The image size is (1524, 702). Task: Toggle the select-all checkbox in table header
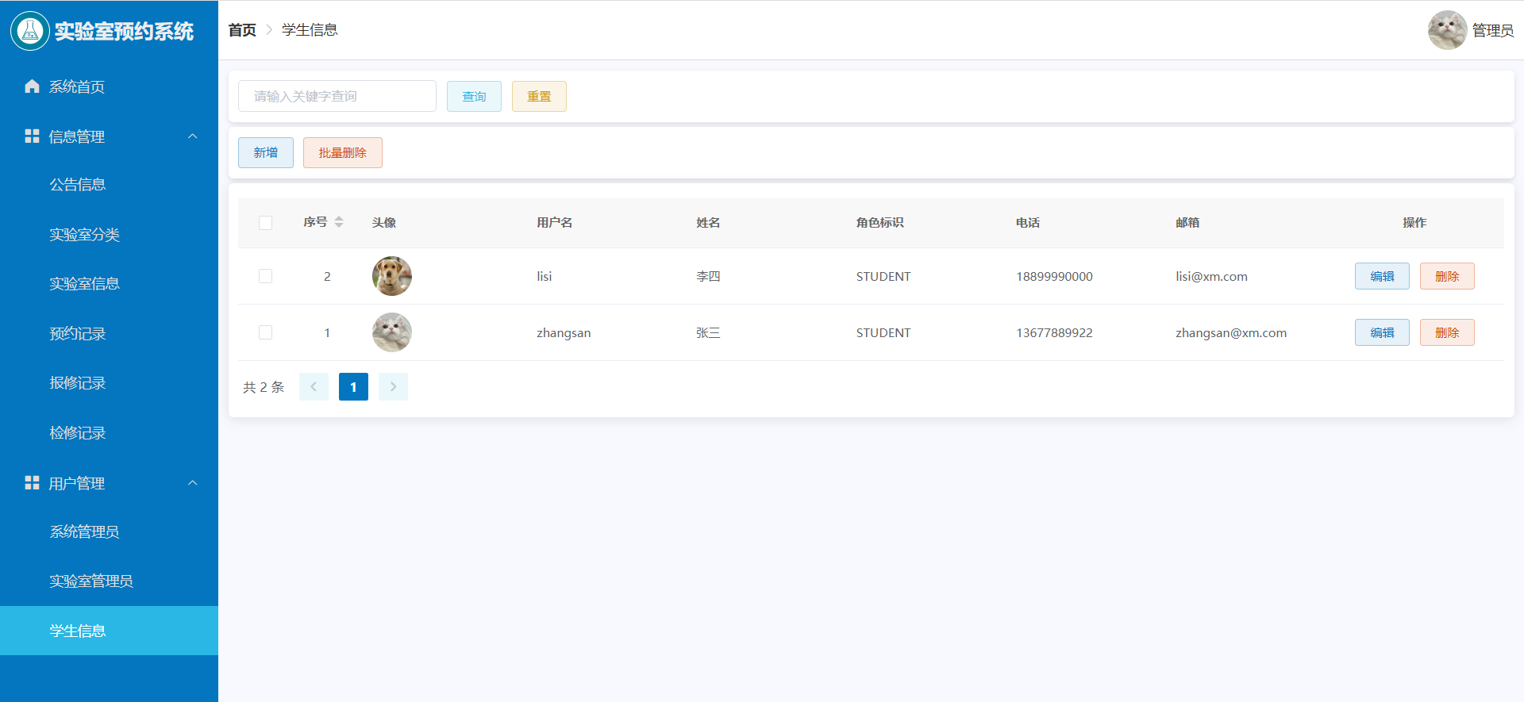tap(265, 223)
